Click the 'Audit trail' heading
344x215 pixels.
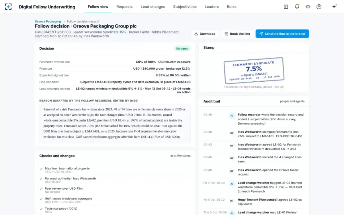[x=212, y=101]
